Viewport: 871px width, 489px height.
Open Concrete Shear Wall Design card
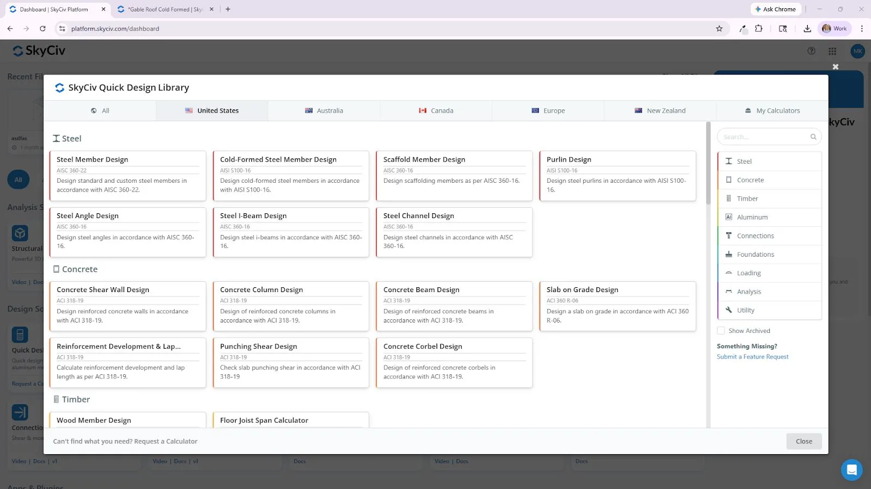pyautogui.click(x=127, y=306)
